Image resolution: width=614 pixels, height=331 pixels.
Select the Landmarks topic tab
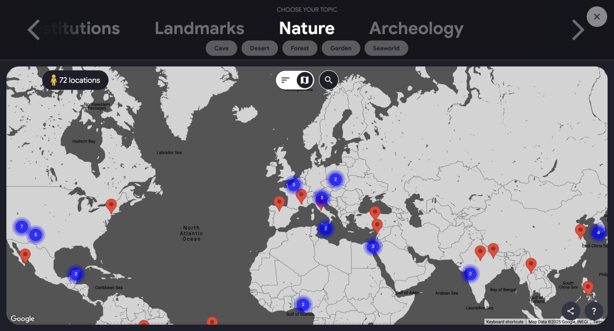pos(200,28)
